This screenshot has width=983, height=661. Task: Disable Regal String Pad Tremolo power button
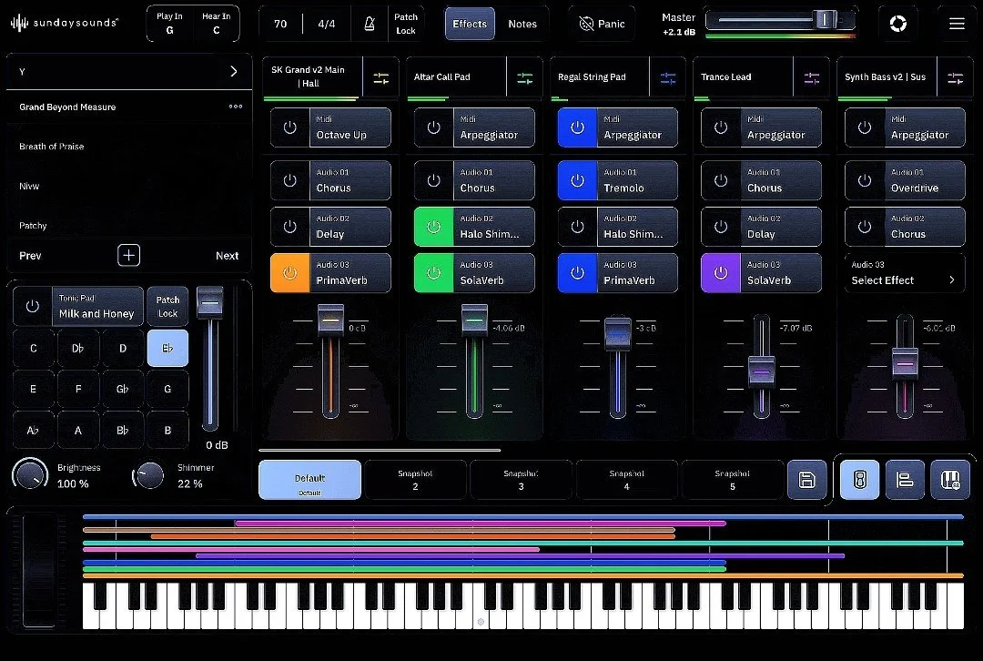577,180
